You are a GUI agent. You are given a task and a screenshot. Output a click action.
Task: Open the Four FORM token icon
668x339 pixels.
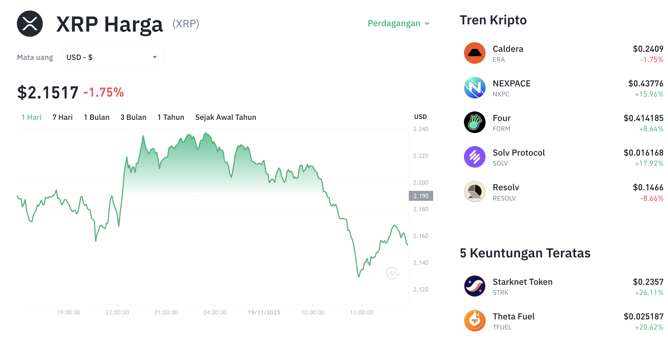474,122
